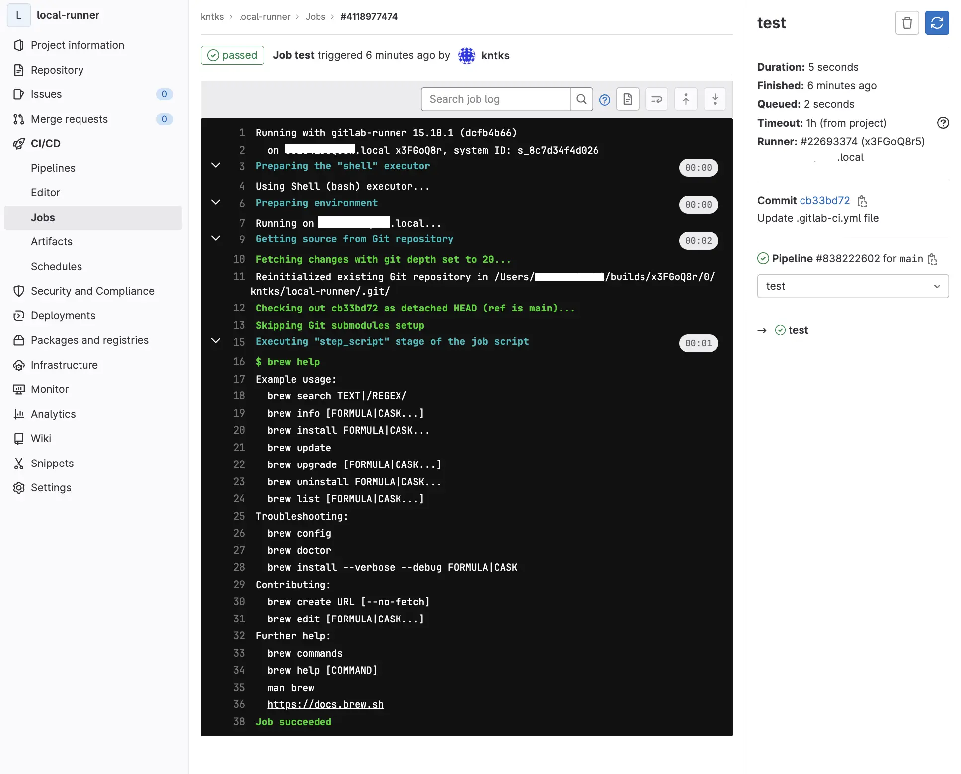This screenshot has height=774, width=961.
Task: Open commit cb33bd72 link
Action: (x=824, y=200)
